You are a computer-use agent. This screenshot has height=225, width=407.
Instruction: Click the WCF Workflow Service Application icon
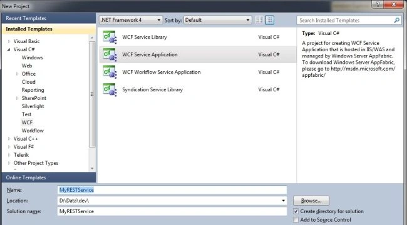point(110,72)
